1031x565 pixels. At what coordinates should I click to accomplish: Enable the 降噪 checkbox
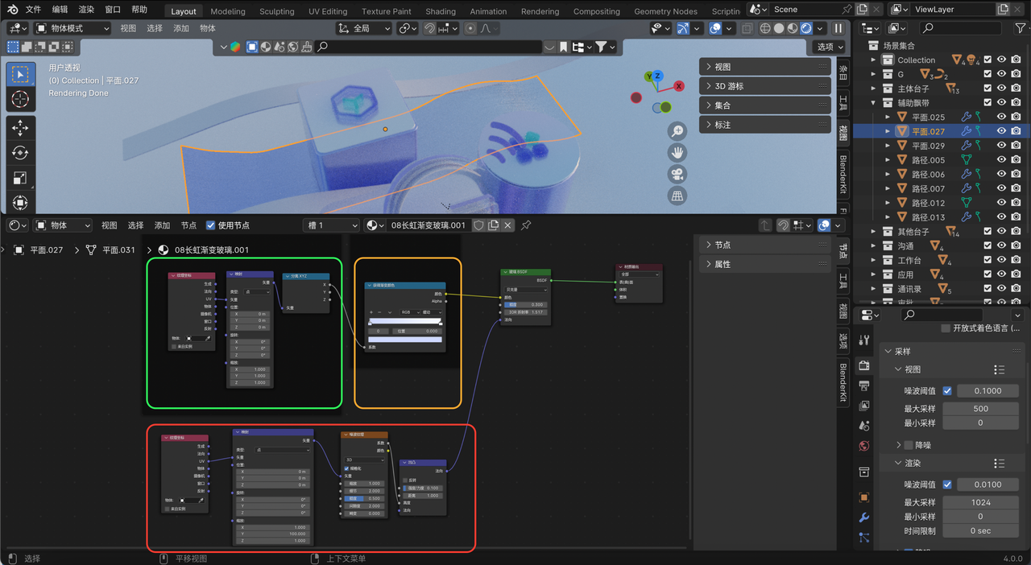pyautogui.click(x=909, y=445)
